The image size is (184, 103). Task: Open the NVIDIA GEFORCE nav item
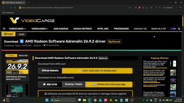[83, 29]
